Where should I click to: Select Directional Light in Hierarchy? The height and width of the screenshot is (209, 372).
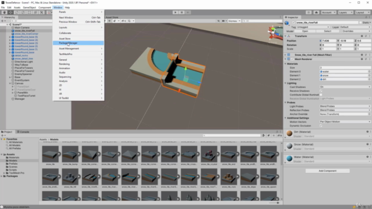[24, 62]
